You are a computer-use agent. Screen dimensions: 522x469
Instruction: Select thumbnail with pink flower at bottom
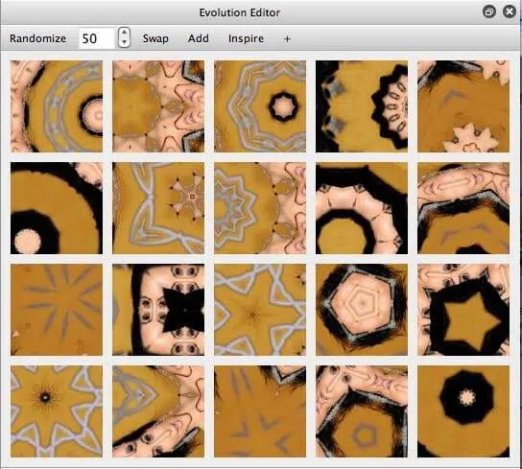click(463, 106)
